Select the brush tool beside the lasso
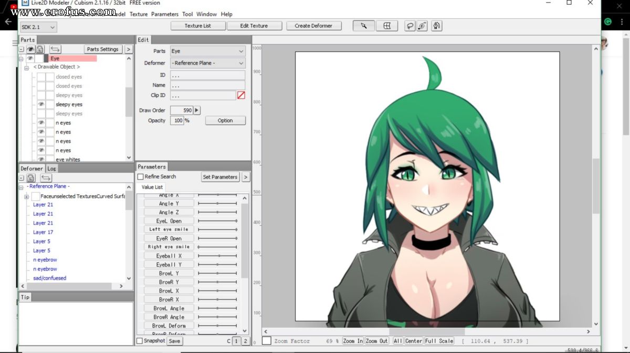630x353 pixels. (x=422, y=26)
